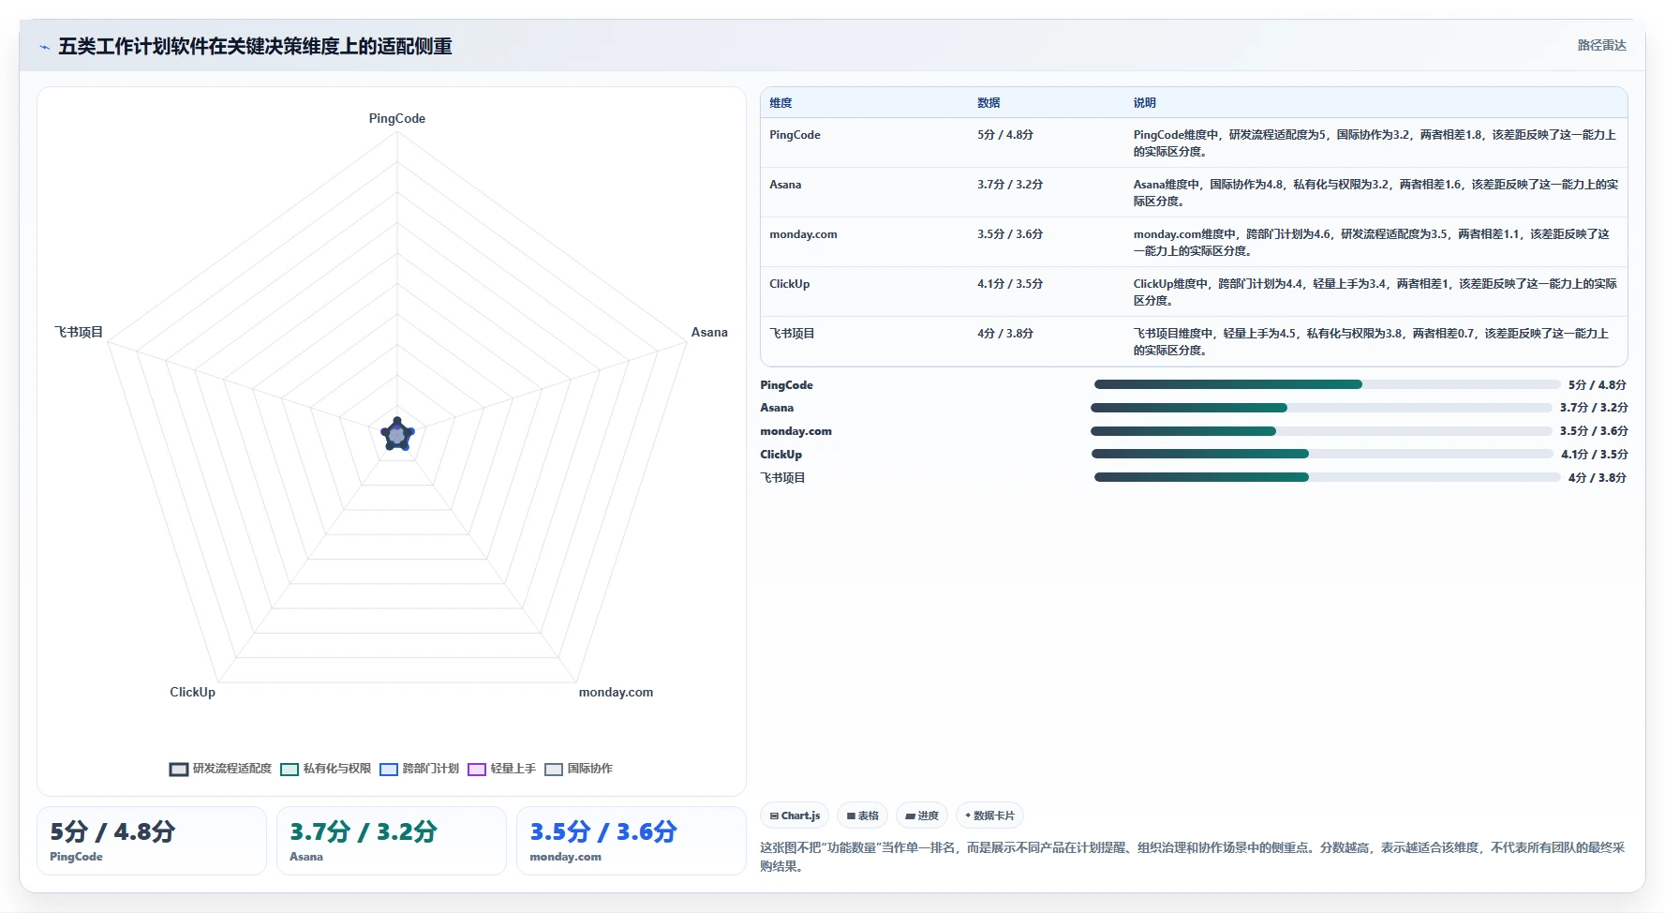Click the PingCode description text in table
This screenshot has width=1665, height=913.
point(1375,143)
